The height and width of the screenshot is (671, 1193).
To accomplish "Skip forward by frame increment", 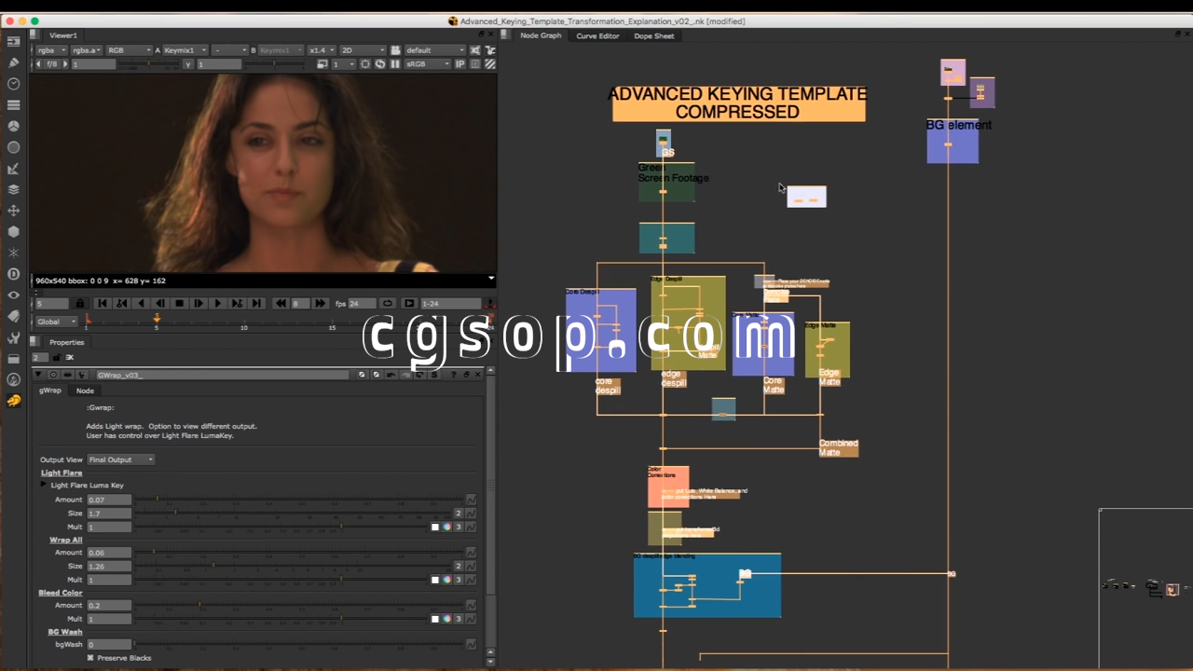I will tap(320, 304).
